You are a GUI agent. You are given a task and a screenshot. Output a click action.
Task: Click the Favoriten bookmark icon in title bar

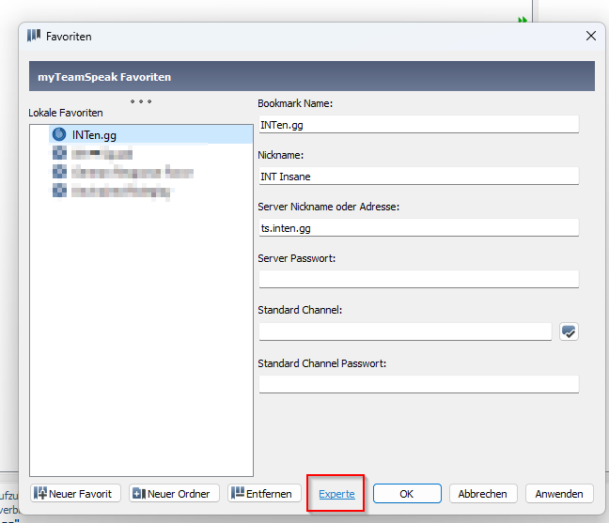(x=34, y=37)
